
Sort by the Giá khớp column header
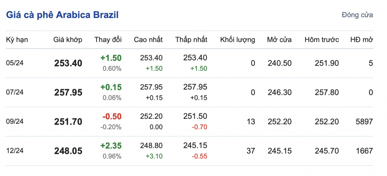[x=68, y=40]
